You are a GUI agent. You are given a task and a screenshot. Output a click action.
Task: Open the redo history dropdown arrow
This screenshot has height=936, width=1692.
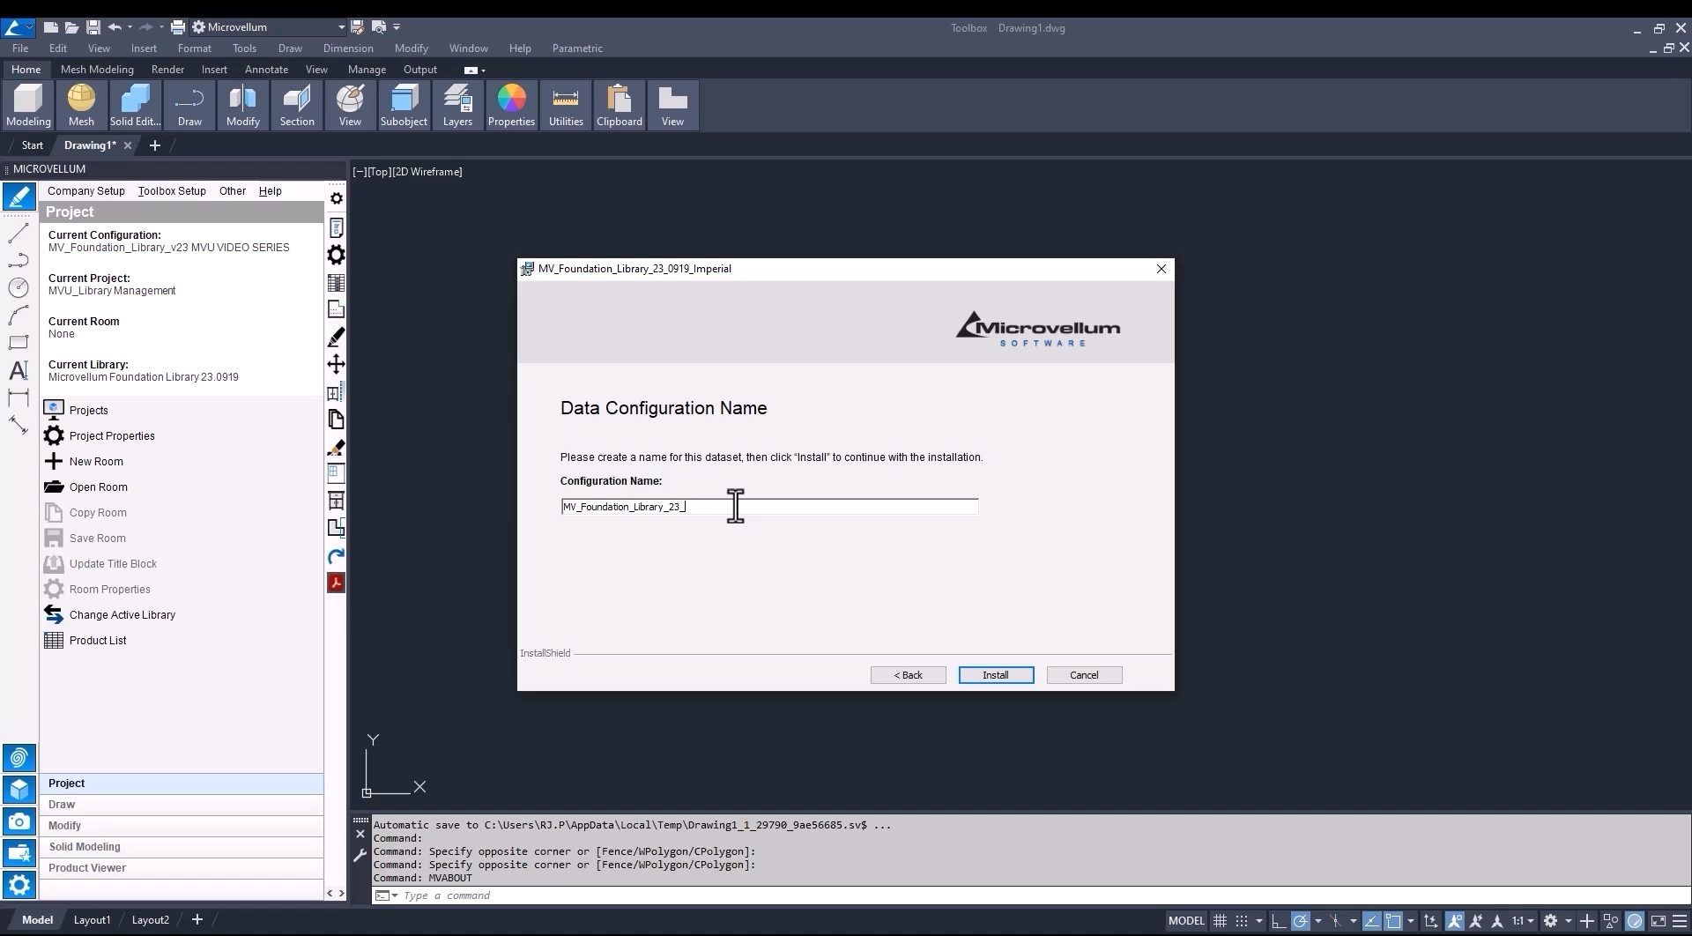click(161, 27)
